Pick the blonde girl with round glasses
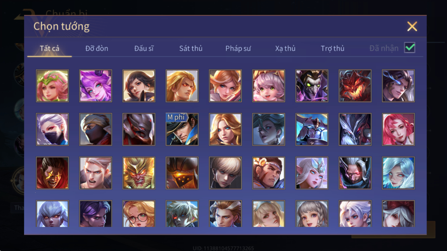This screenshot has width=447, height=251. [139, 214]
